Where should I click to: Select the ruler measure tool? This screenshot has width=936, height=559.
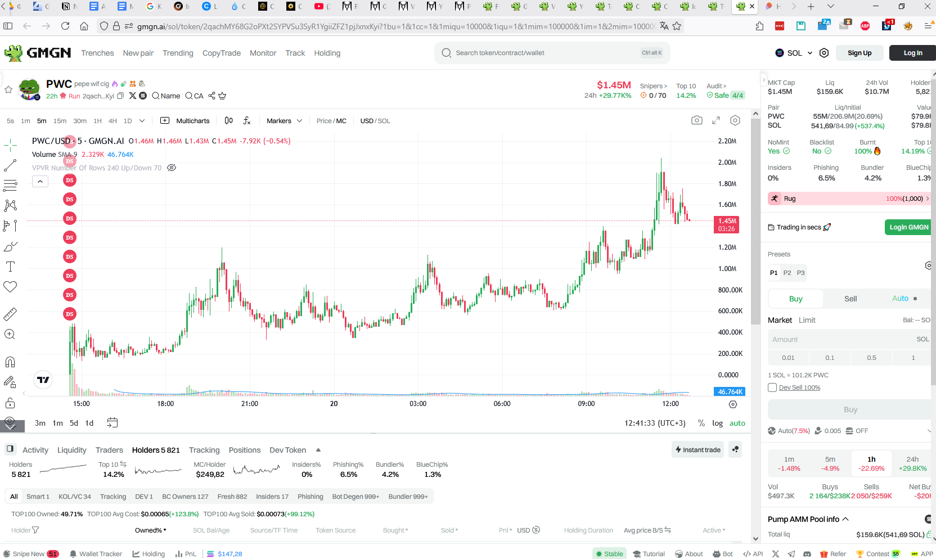(10, 314)
